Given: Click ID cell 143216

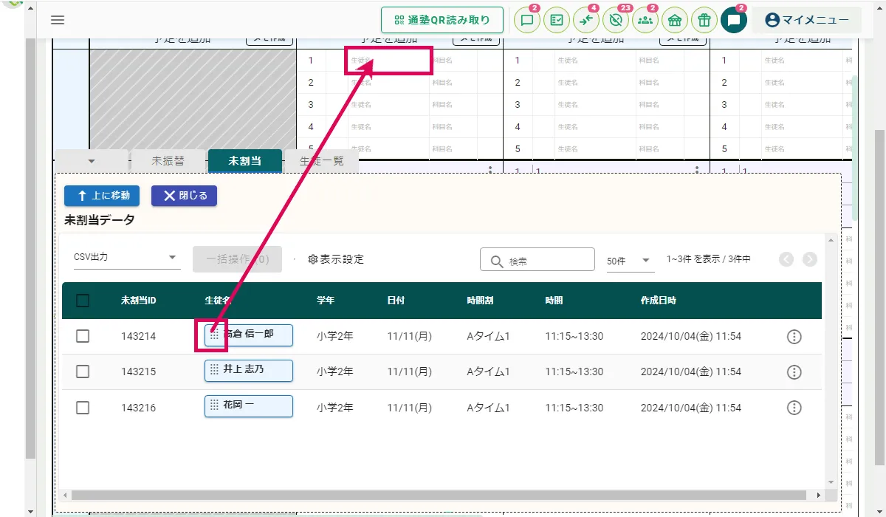Looking at the screenshot, I should coord(139,408).
